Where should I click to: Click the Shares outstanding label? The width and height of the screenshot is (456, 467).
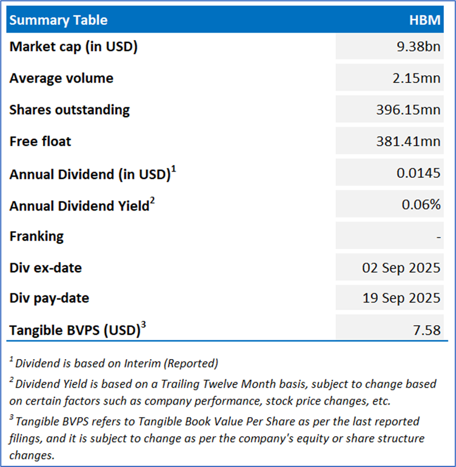point(70,110)
